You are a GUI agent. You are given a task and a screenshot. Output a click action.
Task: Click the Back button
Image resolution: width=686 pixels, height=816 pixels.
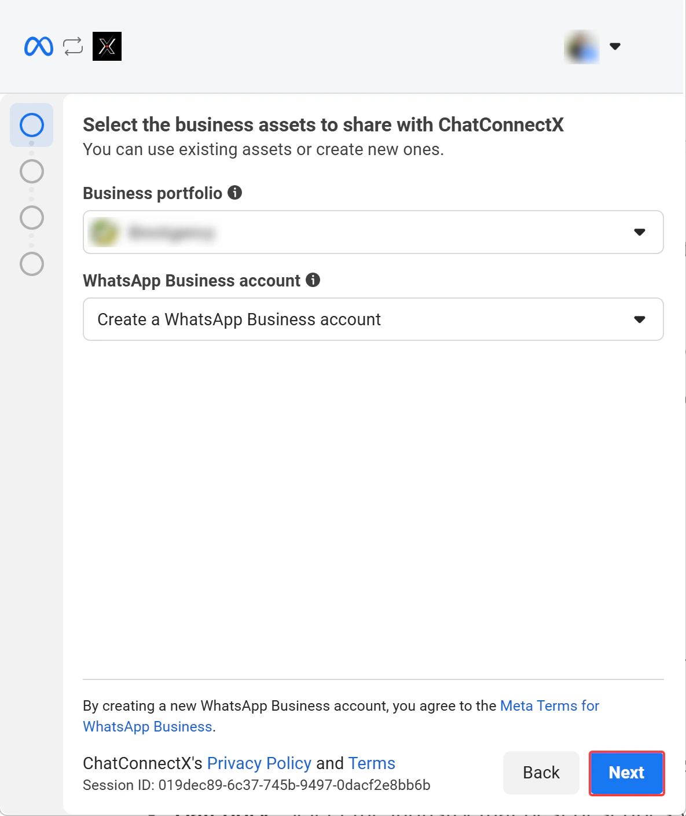541,773
